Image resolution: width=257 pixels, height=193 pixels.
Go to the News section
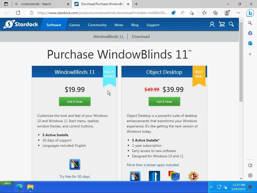tap(119, 25)
